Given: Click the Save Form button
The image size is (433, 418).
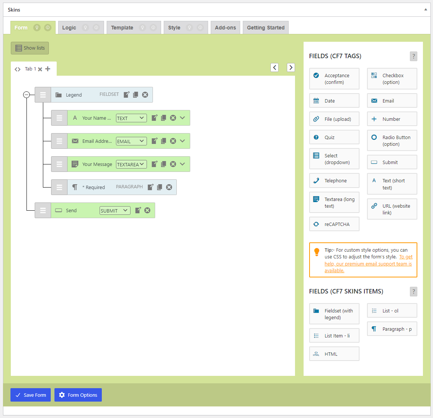Looking at the screenshot, I should click(31, 395).
